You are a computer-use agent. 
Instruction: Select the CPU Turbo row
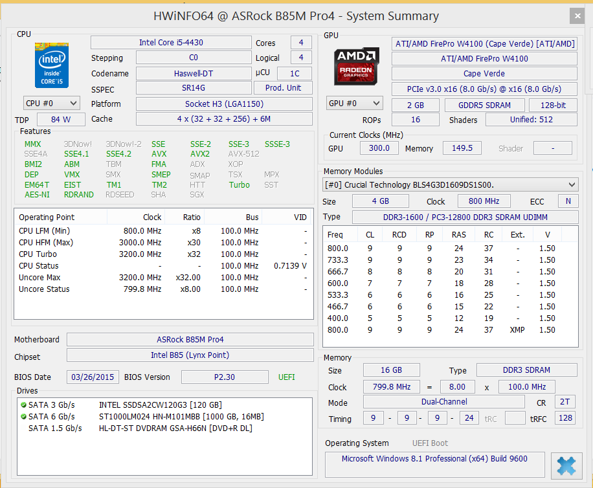tap(163, 254)
